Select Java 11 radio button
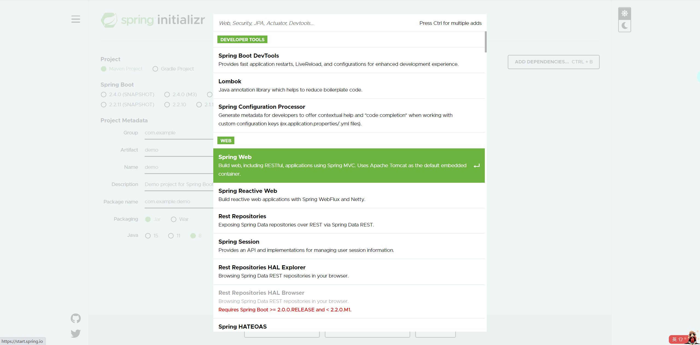 pos(171,236)
